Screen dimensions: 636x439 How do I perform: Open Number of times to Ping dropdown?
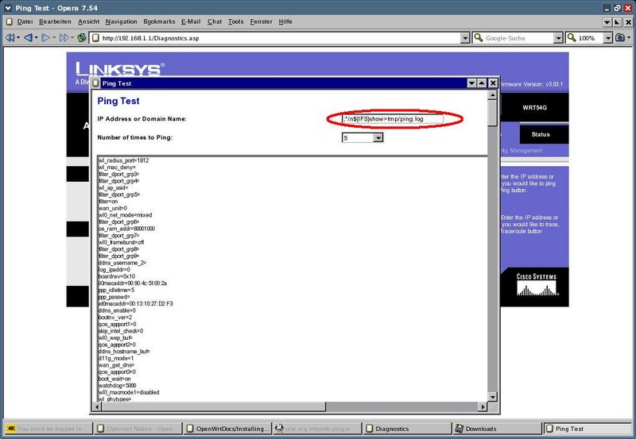pos(378,137)
